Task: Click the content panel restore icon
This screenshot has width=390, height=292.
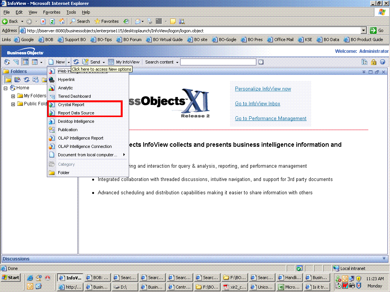Action: click(377, 72)
